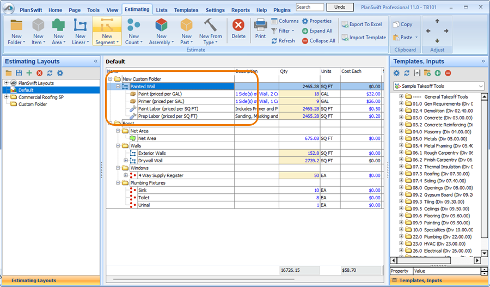Image resolution: width=490 pixels, height=287 pixels.
Task: Expand the 4 Way Supply Register row
Action: click(x=126, y=175)
